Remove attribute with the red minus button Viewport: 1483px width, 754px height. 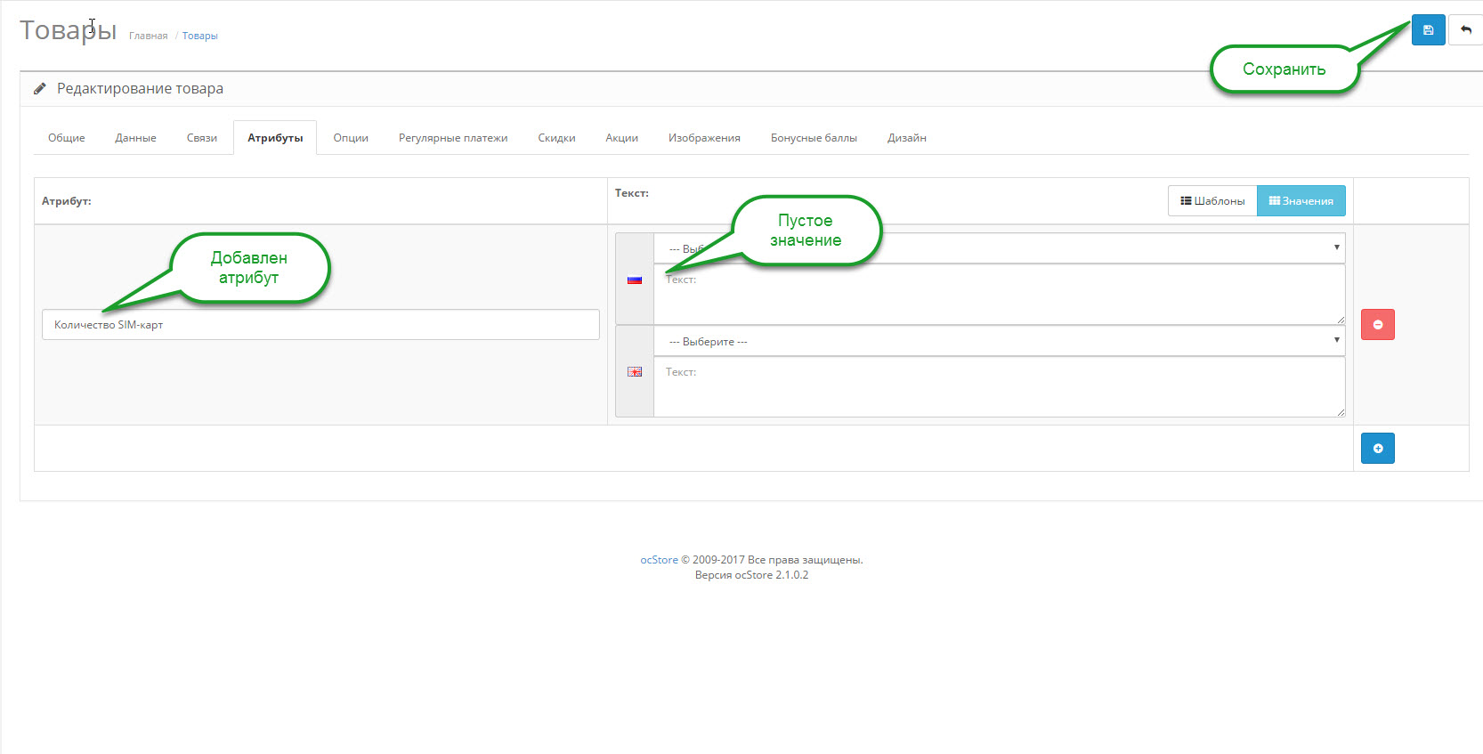click(x=1377, y=325)
